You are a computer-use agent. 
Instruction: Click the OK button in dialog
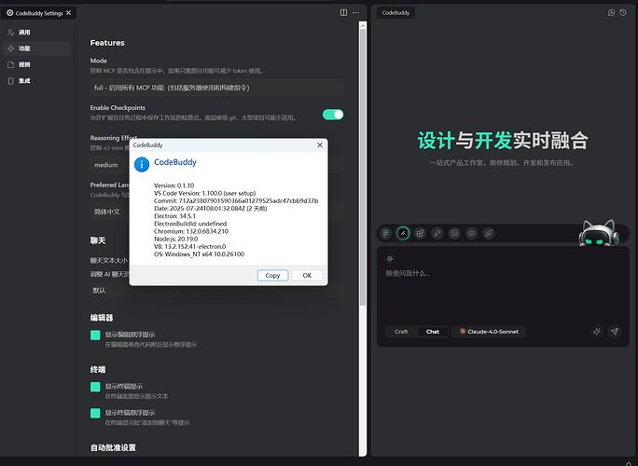tap(307, 275)
